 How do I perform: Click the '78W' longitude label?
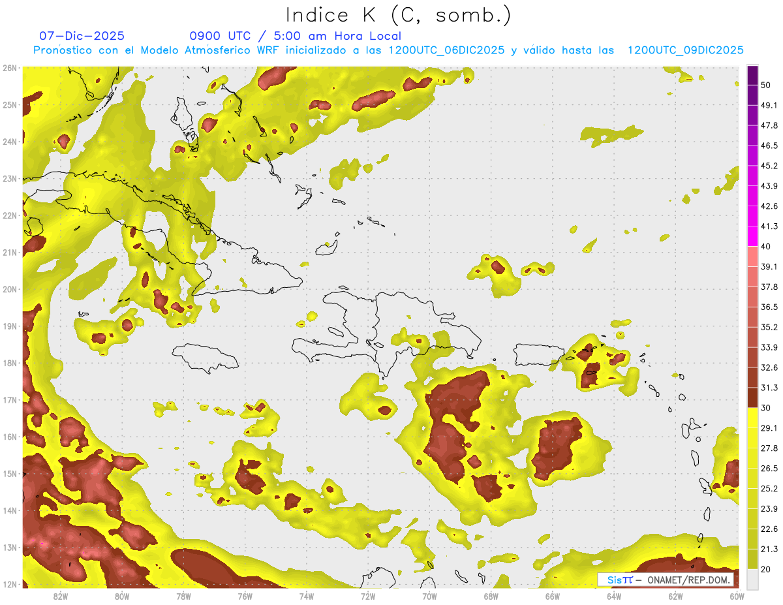(x=183, y=596)
